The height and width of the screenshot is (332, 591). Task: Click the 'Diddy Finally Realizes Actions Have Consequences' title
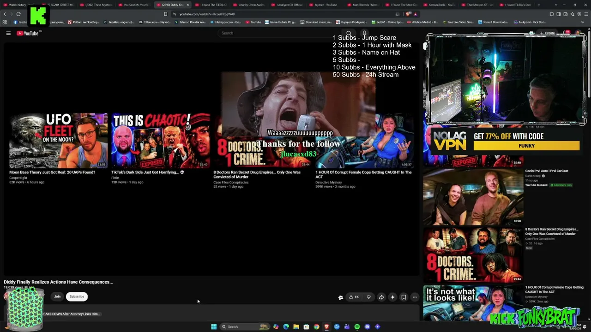pos(59,282)
